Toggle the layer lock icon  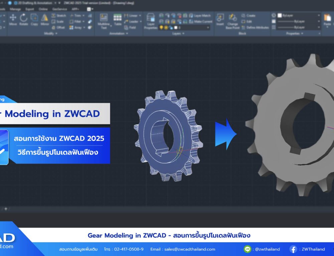coord(170,27)
